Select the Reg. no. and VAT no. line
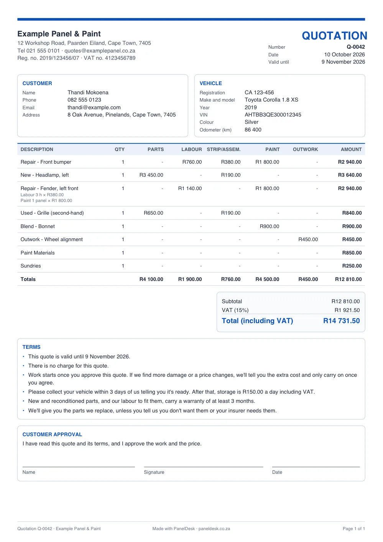This screenshot has height=542, width=383. (77, 58)
